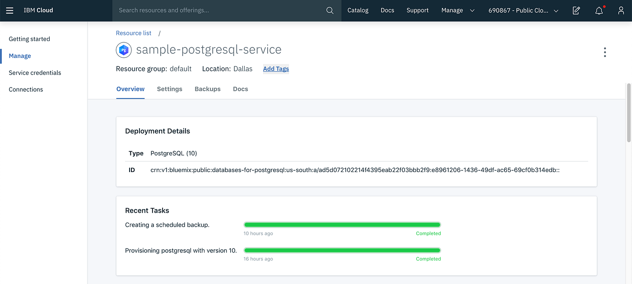The width and height of the screenshot is (632, 284).
Task: Open the user profile icon
Action: (621, 10)
